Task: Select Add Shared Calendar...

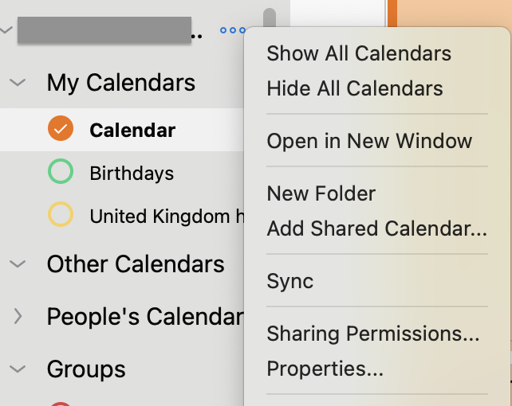Action: click(x=376, y=228)
